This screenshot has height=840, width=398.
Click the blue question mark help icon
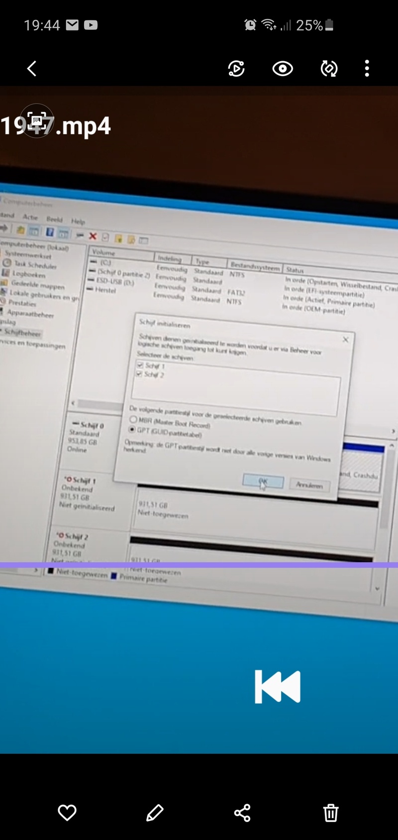point(50,232)
